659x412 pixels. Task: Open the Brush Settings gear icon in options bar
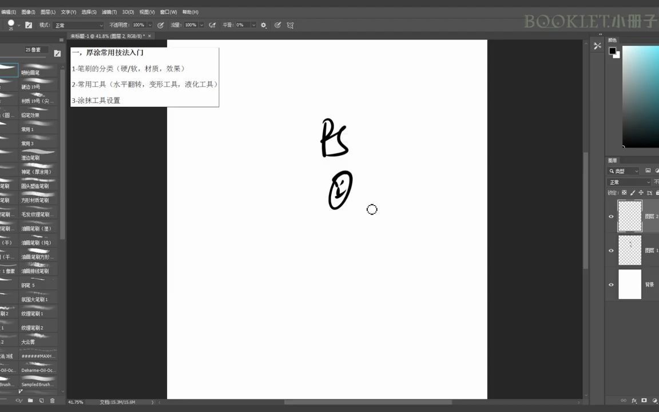[263, 25]
